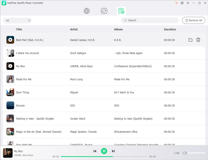Click now-playing My Boo cover art
The width and height of the screenshot is (208, 160).
click(x=8, y=153)
